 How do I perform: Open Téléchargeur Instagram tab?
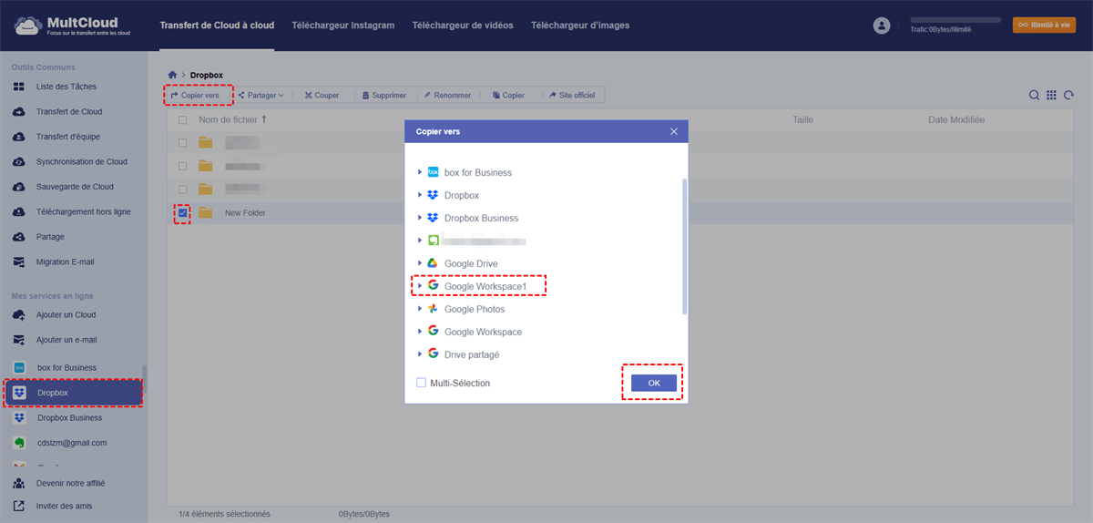342,26
